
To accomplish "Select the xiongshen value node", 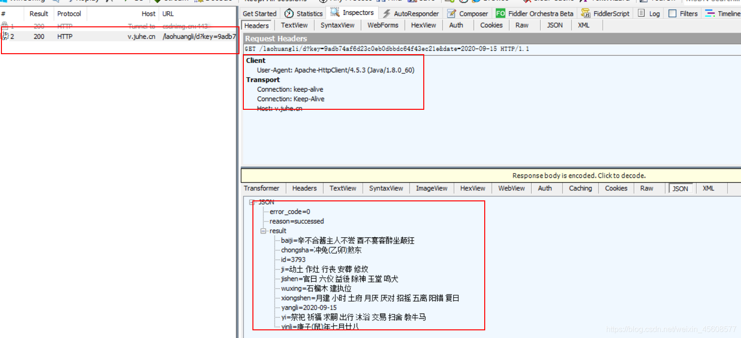I will point(370,298).
